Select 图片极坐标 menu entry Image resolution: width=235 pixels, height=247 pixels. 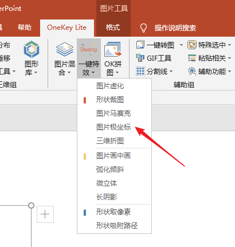tap(114, 127)
